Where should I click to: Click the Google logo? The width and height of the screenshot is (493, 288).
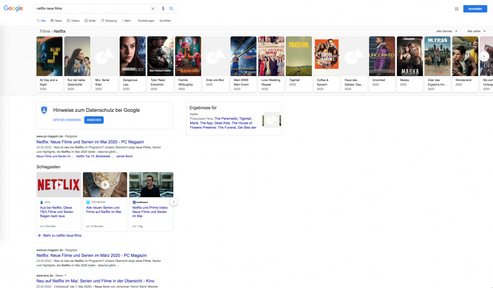tap(13, 9)
